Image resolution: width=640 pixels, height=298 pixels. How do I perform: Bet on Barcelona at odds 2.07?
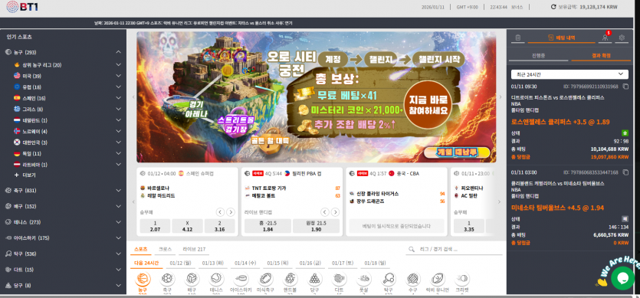point(155,226)
